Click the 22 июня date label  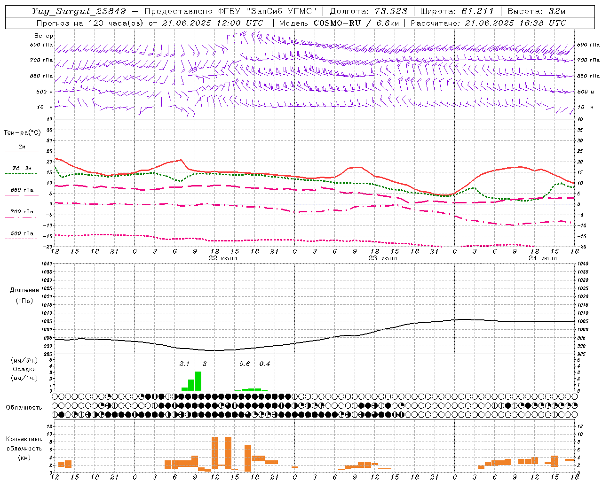(x=223, y=258)
